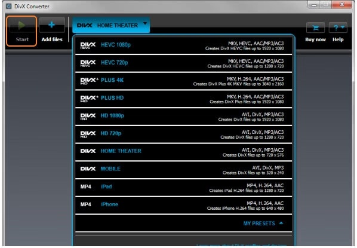Click the DivX Plus HD logo on the PLUS HD row

coord(90,99)
